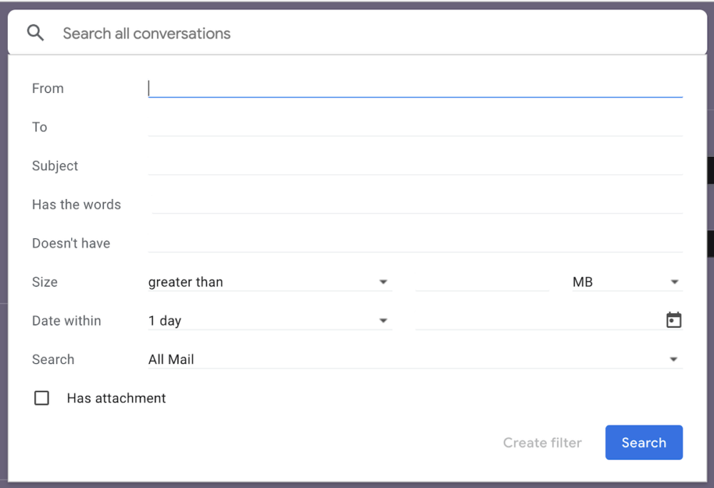Select the Subject input field

click(x=414, y=165)
